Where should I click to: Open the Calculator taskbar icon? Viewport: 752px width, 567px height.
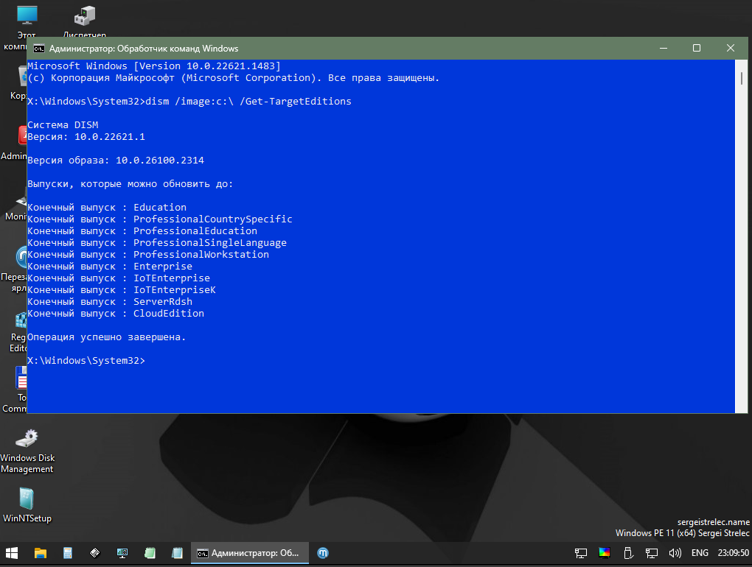67,552
